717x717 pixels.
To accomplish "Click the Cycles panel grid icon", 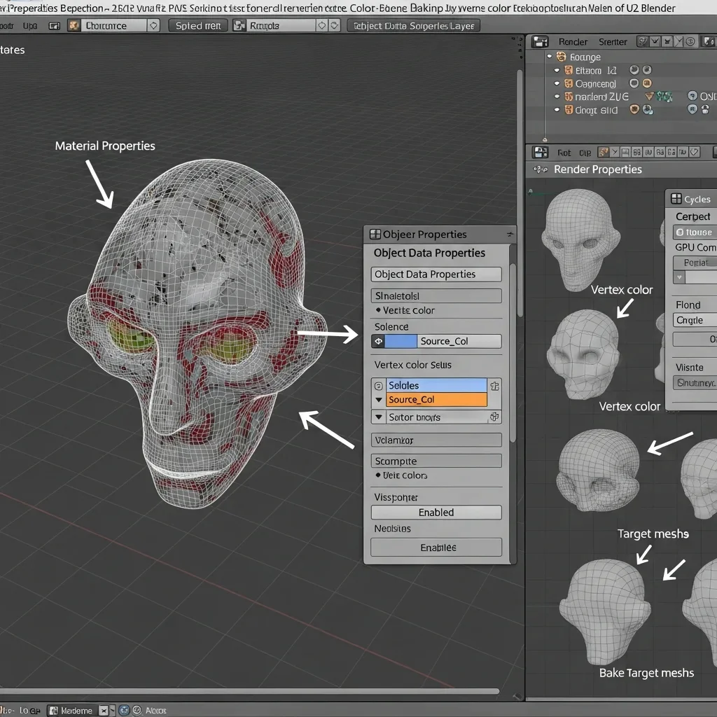I will [x=676, y=200].
